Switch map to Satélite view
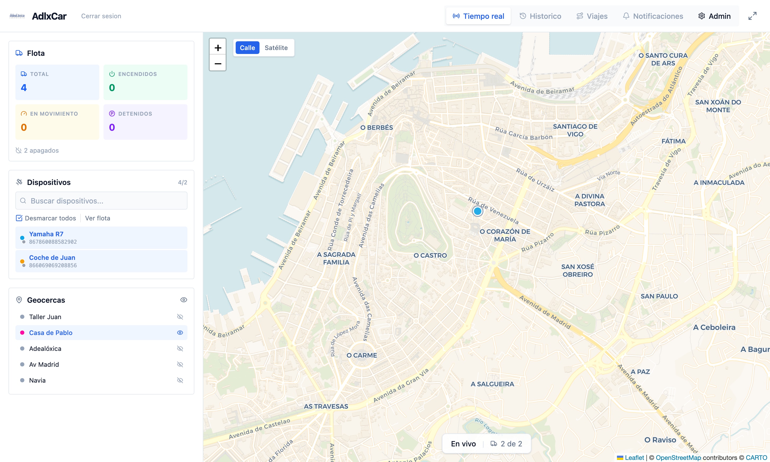Viewport: 770px width, 462px height. pyautogui.click(x=276, y=48)
